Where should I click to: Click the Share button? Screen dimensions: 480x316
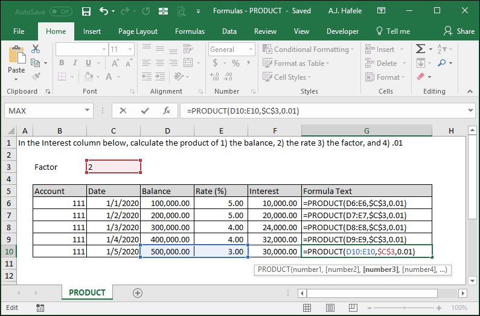459,31
